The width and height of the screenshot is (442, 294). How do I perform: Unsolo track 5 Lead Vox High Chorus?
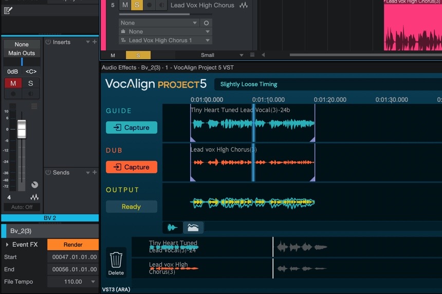[137, 5]
